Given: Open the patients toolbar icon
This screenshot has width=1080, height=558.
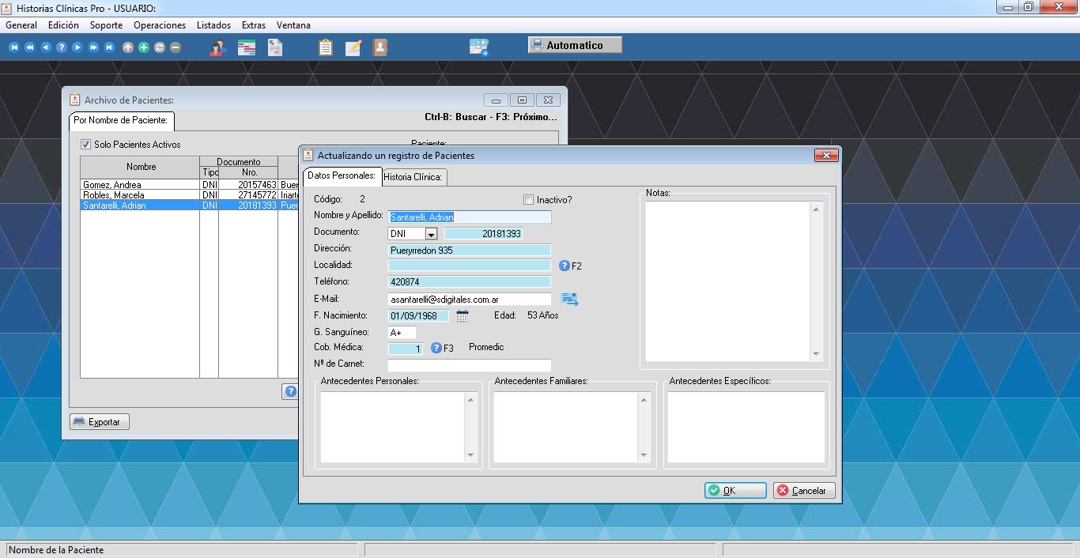Looking at the screenshot, I should click(217, 47).
